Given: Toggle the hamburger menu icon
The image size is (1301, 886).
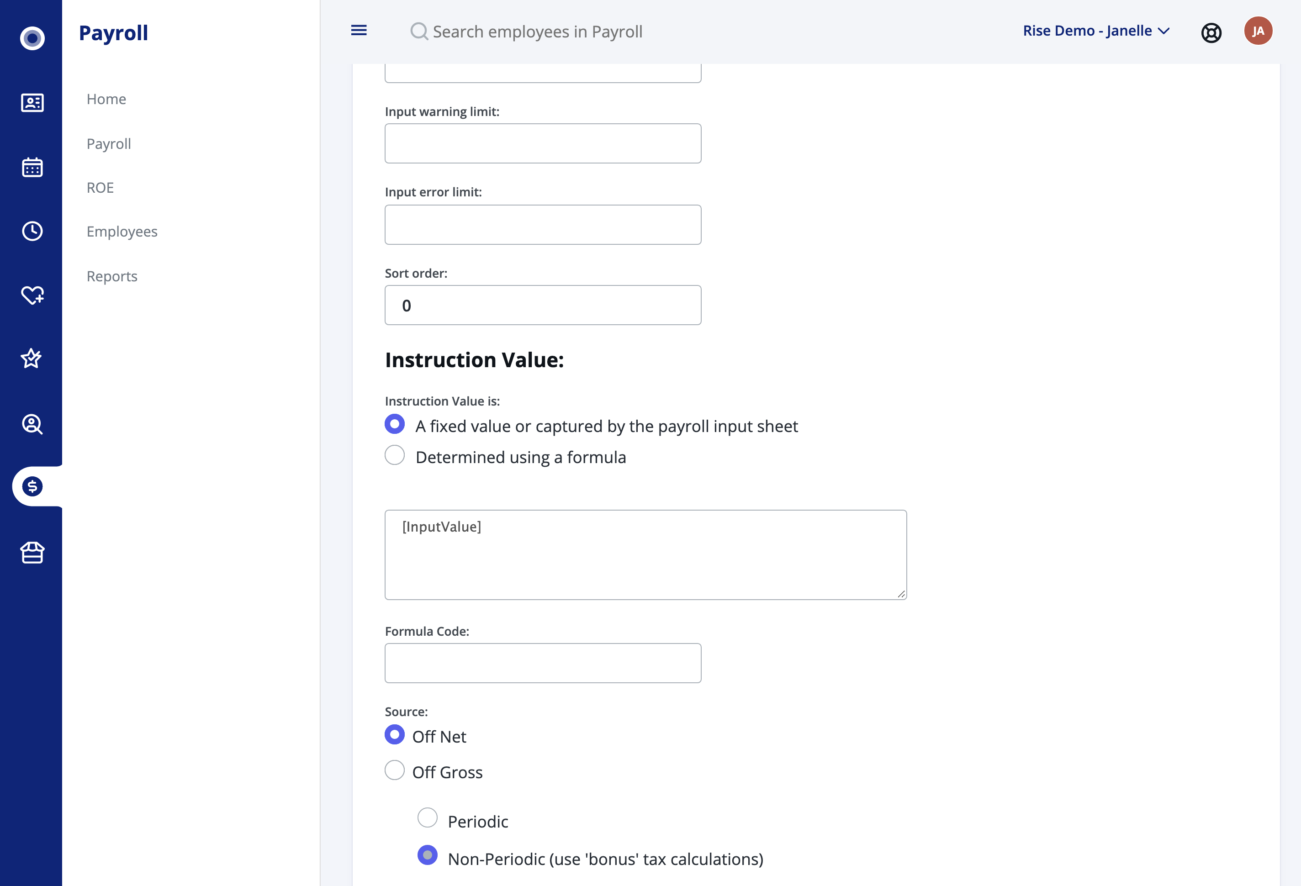Looking at the screenshot, I should [x=359, y=30].
